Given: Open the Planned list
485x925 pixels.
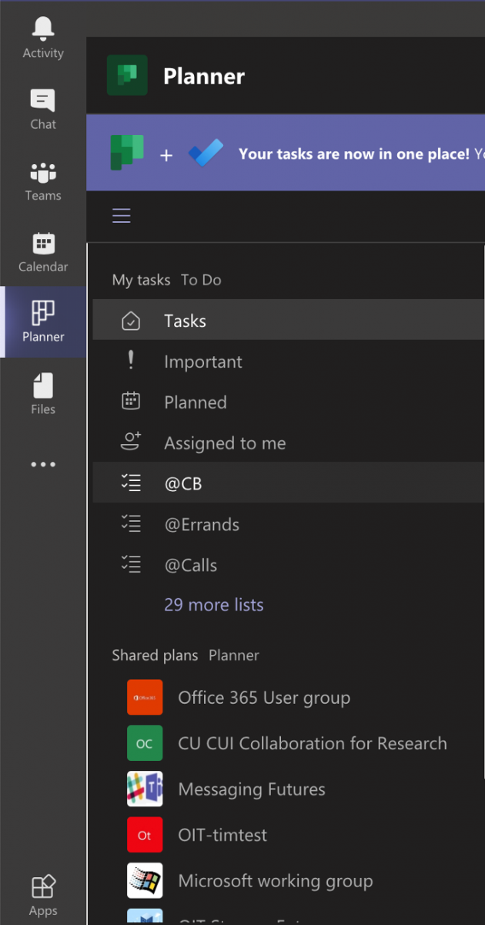Looking at the screenshot, I should tap(289, 402).
